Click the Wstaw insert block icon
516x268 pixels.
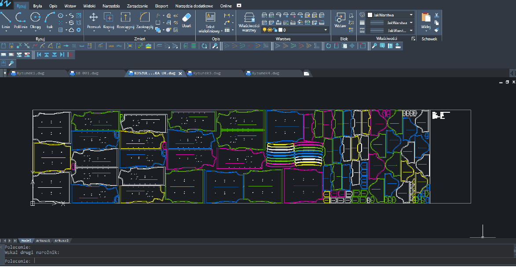point(340,20)
